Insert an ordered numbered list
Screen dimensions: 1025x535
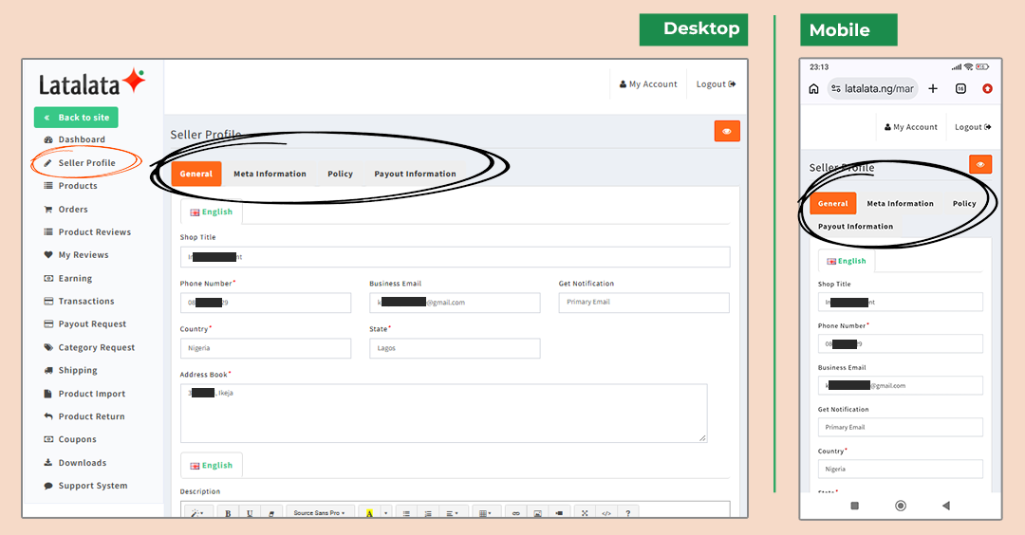427,513
